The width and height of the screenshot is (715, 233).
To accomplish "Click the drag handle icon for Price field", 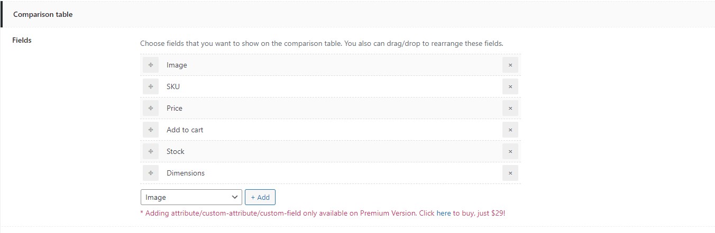I will coord(151,108).
